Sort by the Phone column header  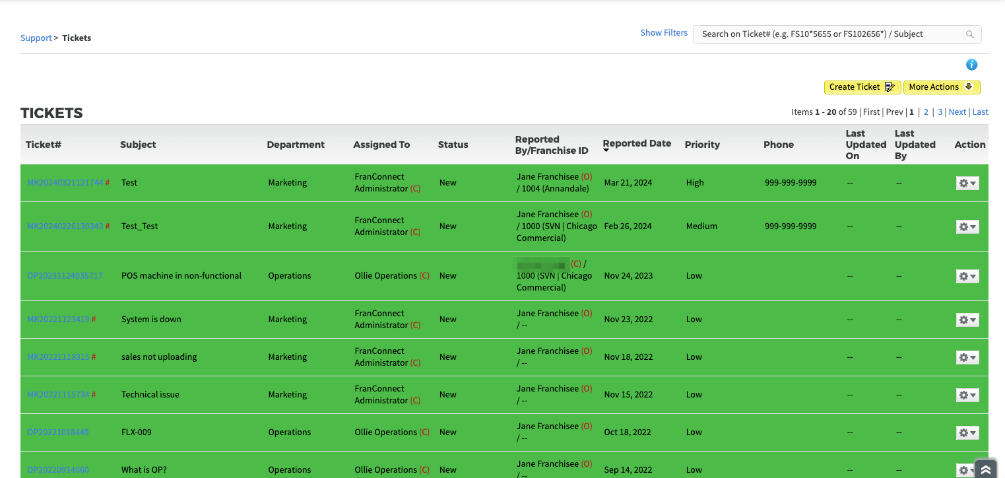779,145
